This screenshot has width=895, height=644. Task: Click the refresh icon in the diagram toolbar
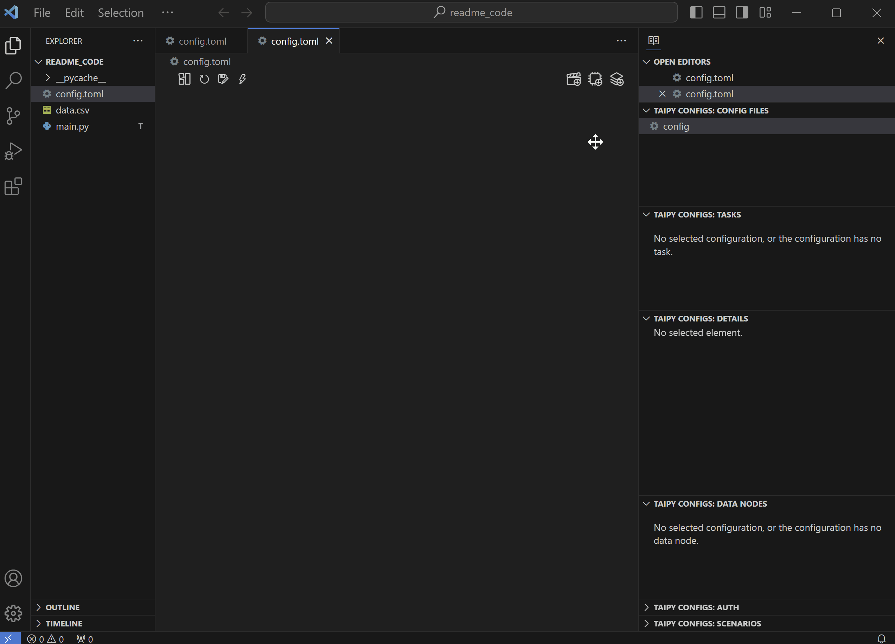pos(204,79)
